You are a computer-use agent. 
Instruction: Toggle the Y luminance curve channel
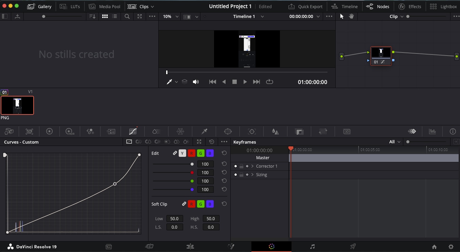[182, 153]
